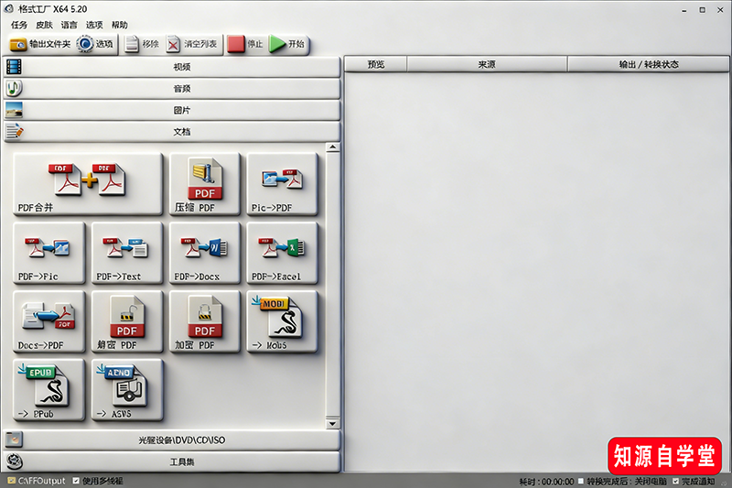Toggle the 使用多线程 multithreading checkbox
This screenshot has width=732, height=488.
[76, 481]
